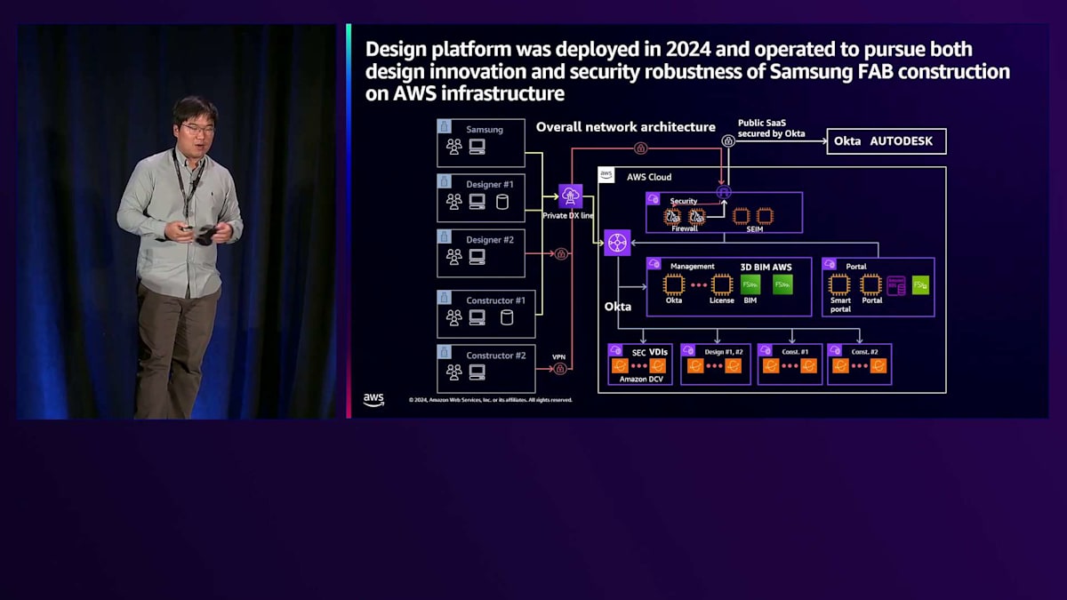Click the AWS logo in AWS Cloud box
1067x600 pixels.
point(606,175)
